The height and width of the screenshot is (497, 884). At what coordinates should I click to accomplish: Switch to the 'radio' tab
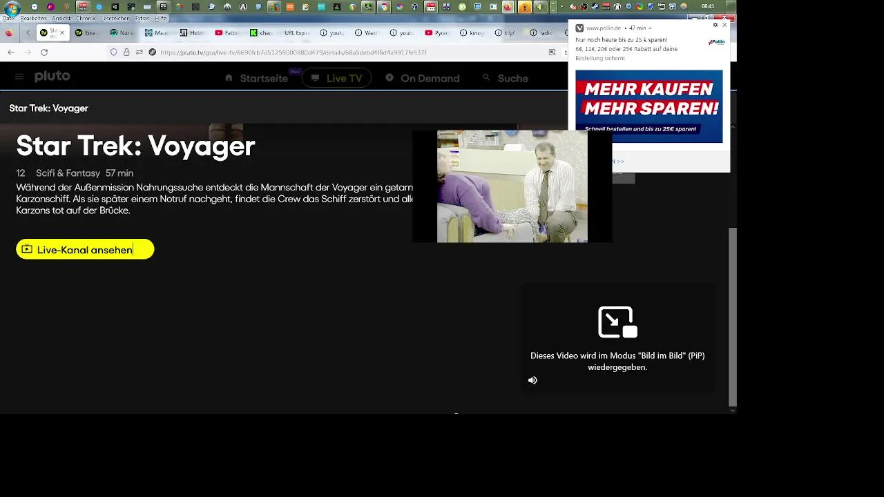tap(542, 32)
